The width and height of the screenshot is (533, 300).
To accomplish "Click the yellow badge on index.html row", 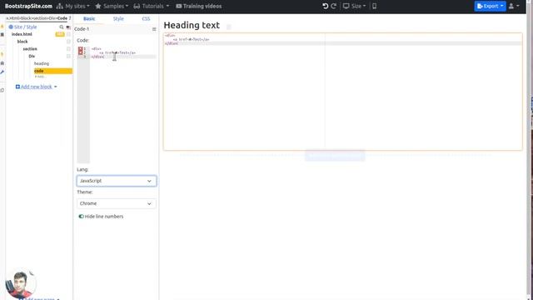I will 60,34.
